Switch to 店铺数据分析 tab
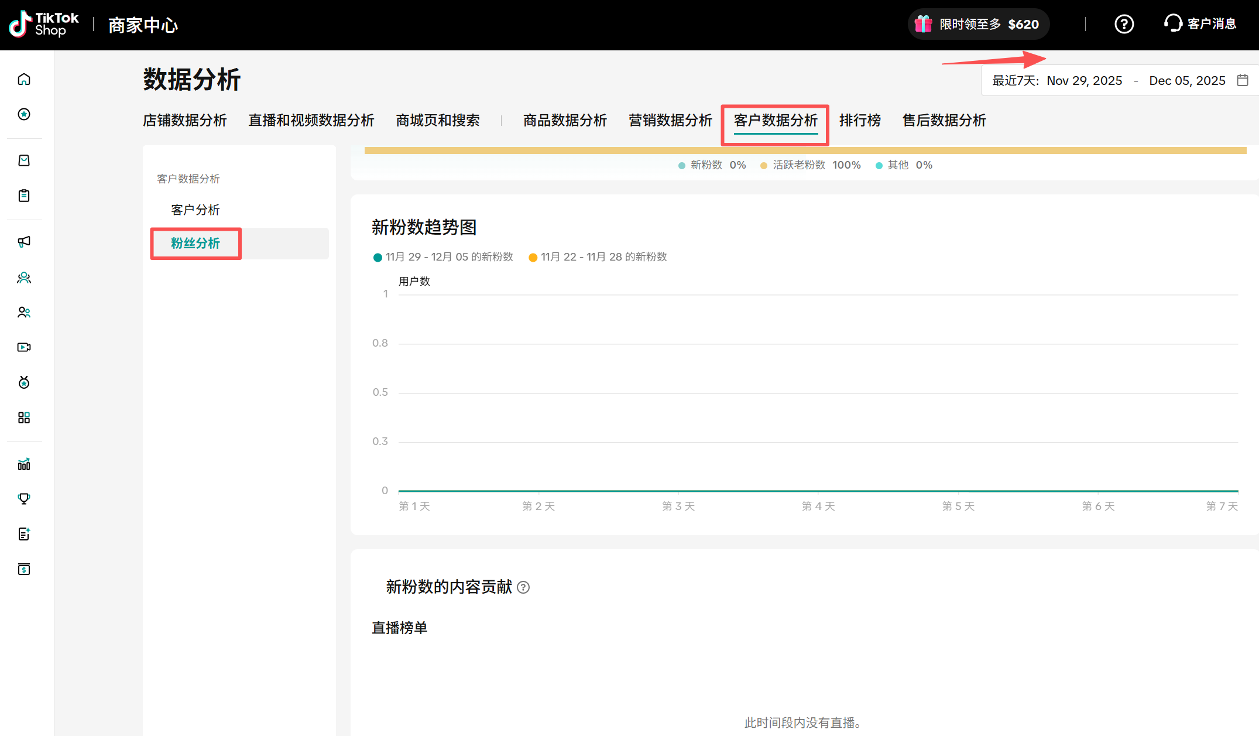 click(185, 120)
